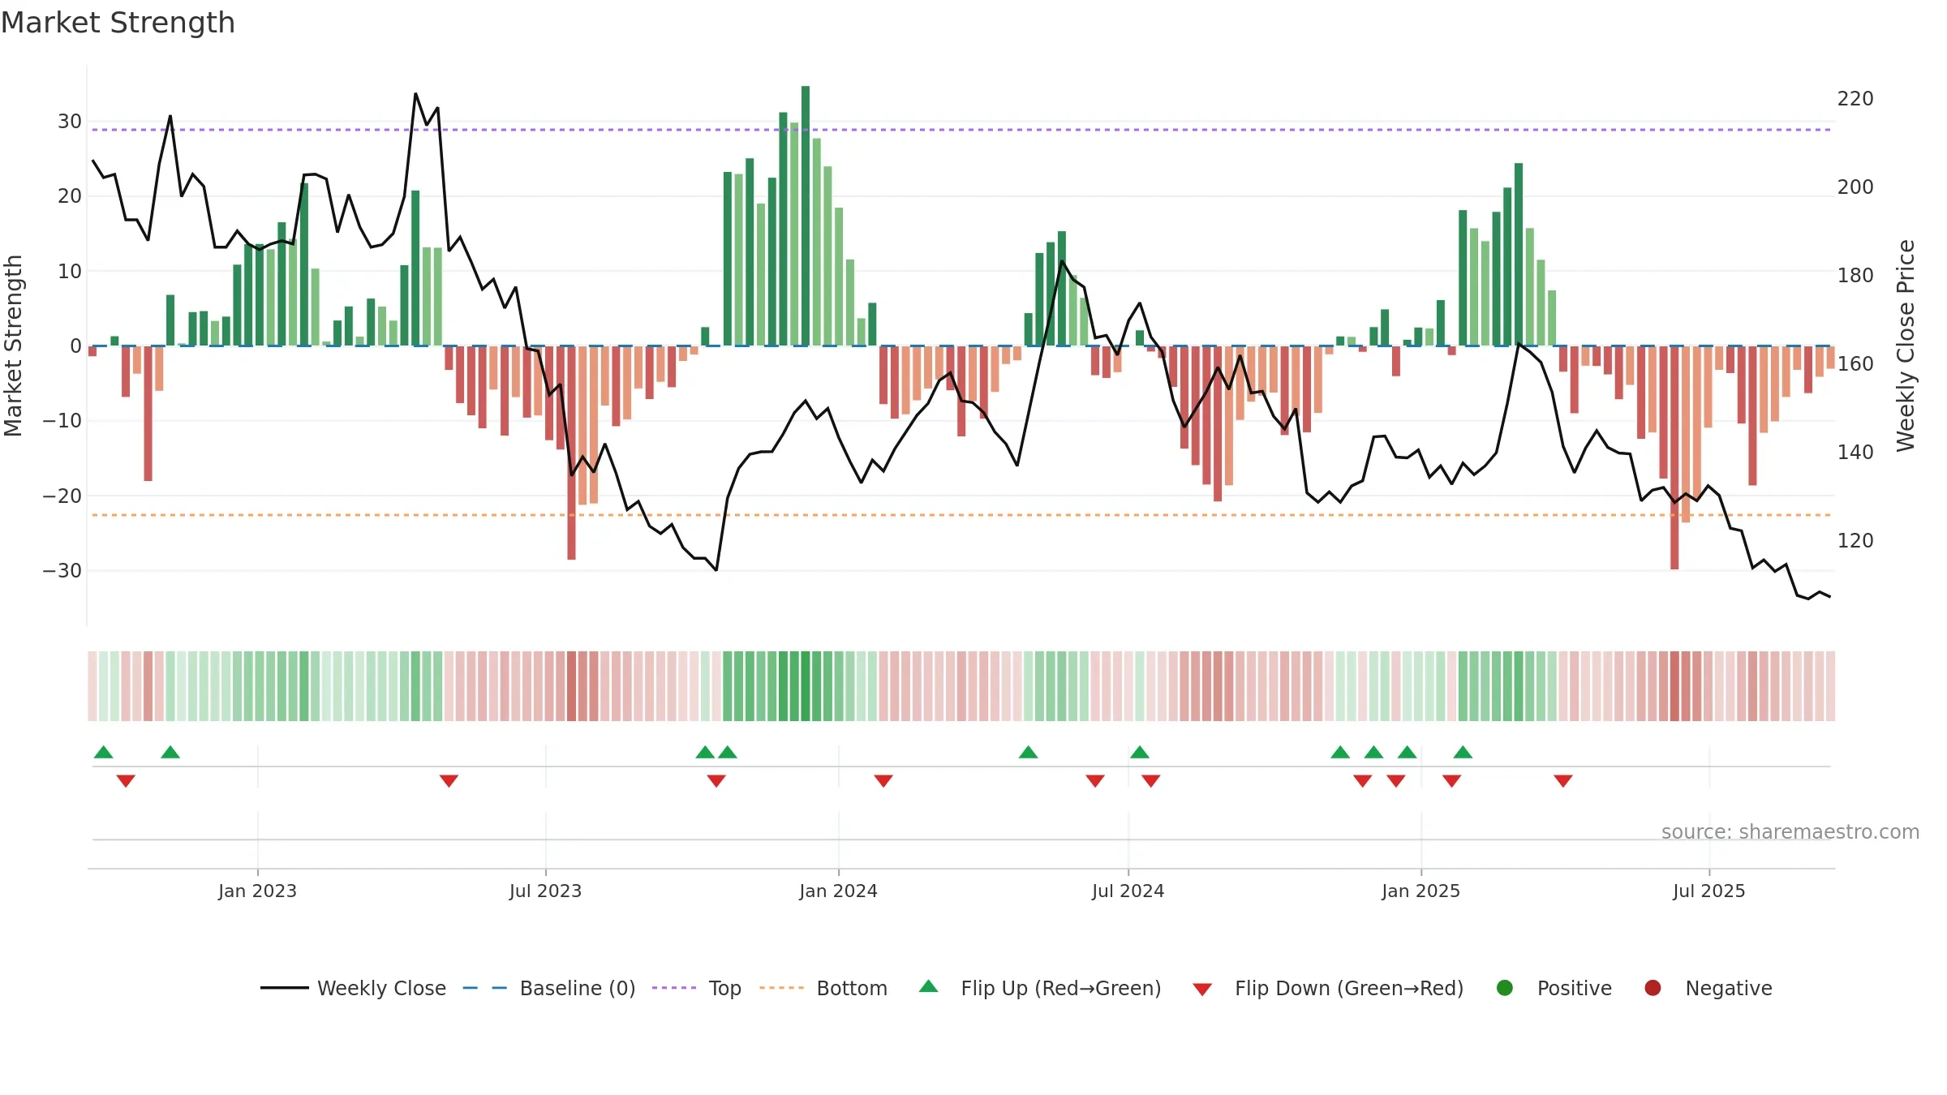Viewport: 1947px width, 1095px height.
Task: Click the first flip-up marker at chart start
Action: 103,752
